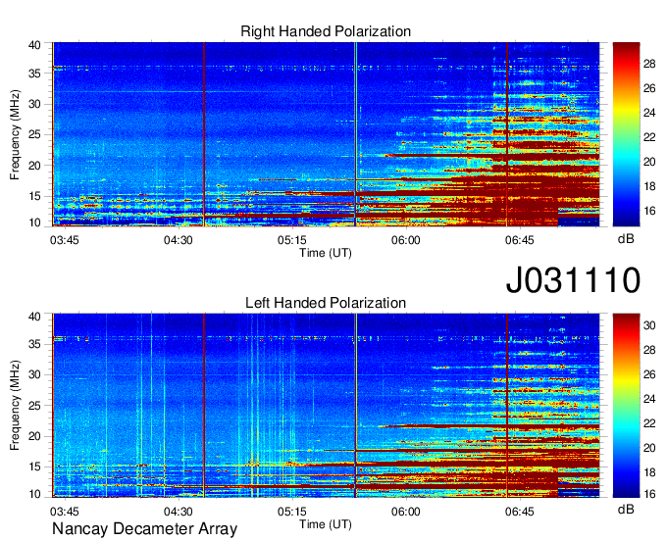667x541 pixels.
Task: Click 35 MHz tick on Left Handed plot
Action: pos(34,344)
